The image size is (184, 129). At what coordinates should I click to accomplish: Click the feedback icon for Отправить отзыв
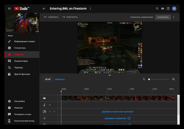pos(9,114)
